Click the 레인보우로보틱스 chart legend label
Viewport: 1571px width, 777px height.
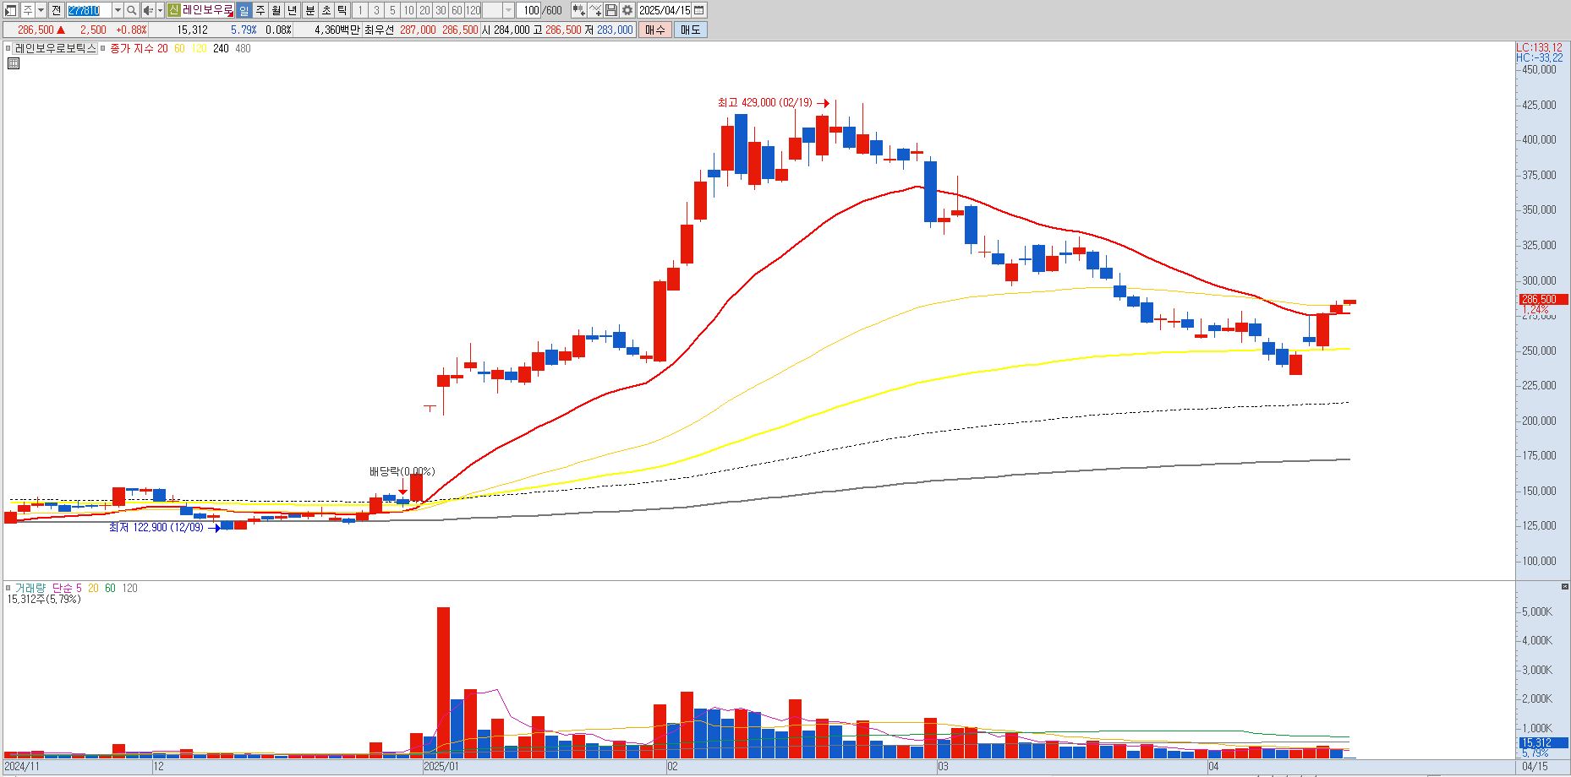coord(56,48)
